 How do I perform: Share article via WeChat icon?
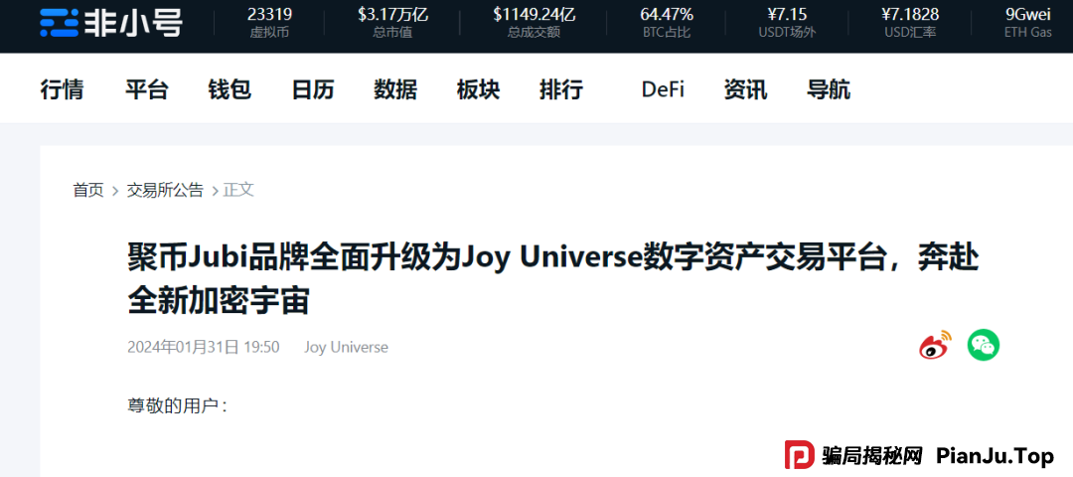tap(984, 345)
